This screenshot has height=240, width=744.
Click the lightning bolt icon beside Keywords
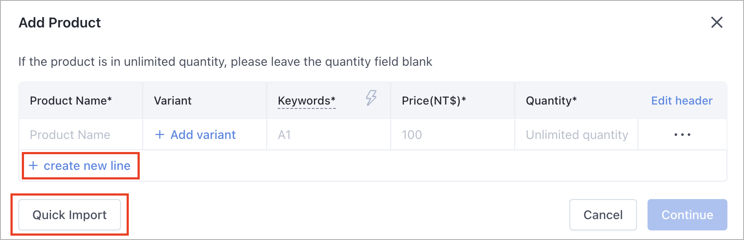click(x=371, y=98)
